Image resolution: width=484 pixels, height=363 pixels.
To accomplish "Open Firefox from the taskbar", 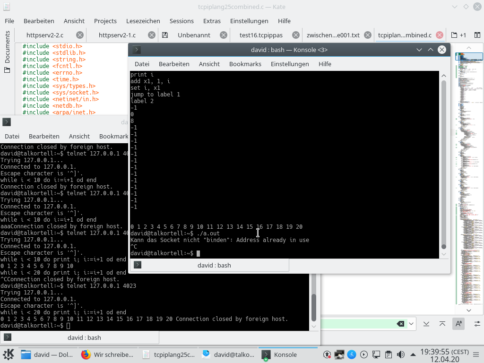I will (x=108, y=354).
